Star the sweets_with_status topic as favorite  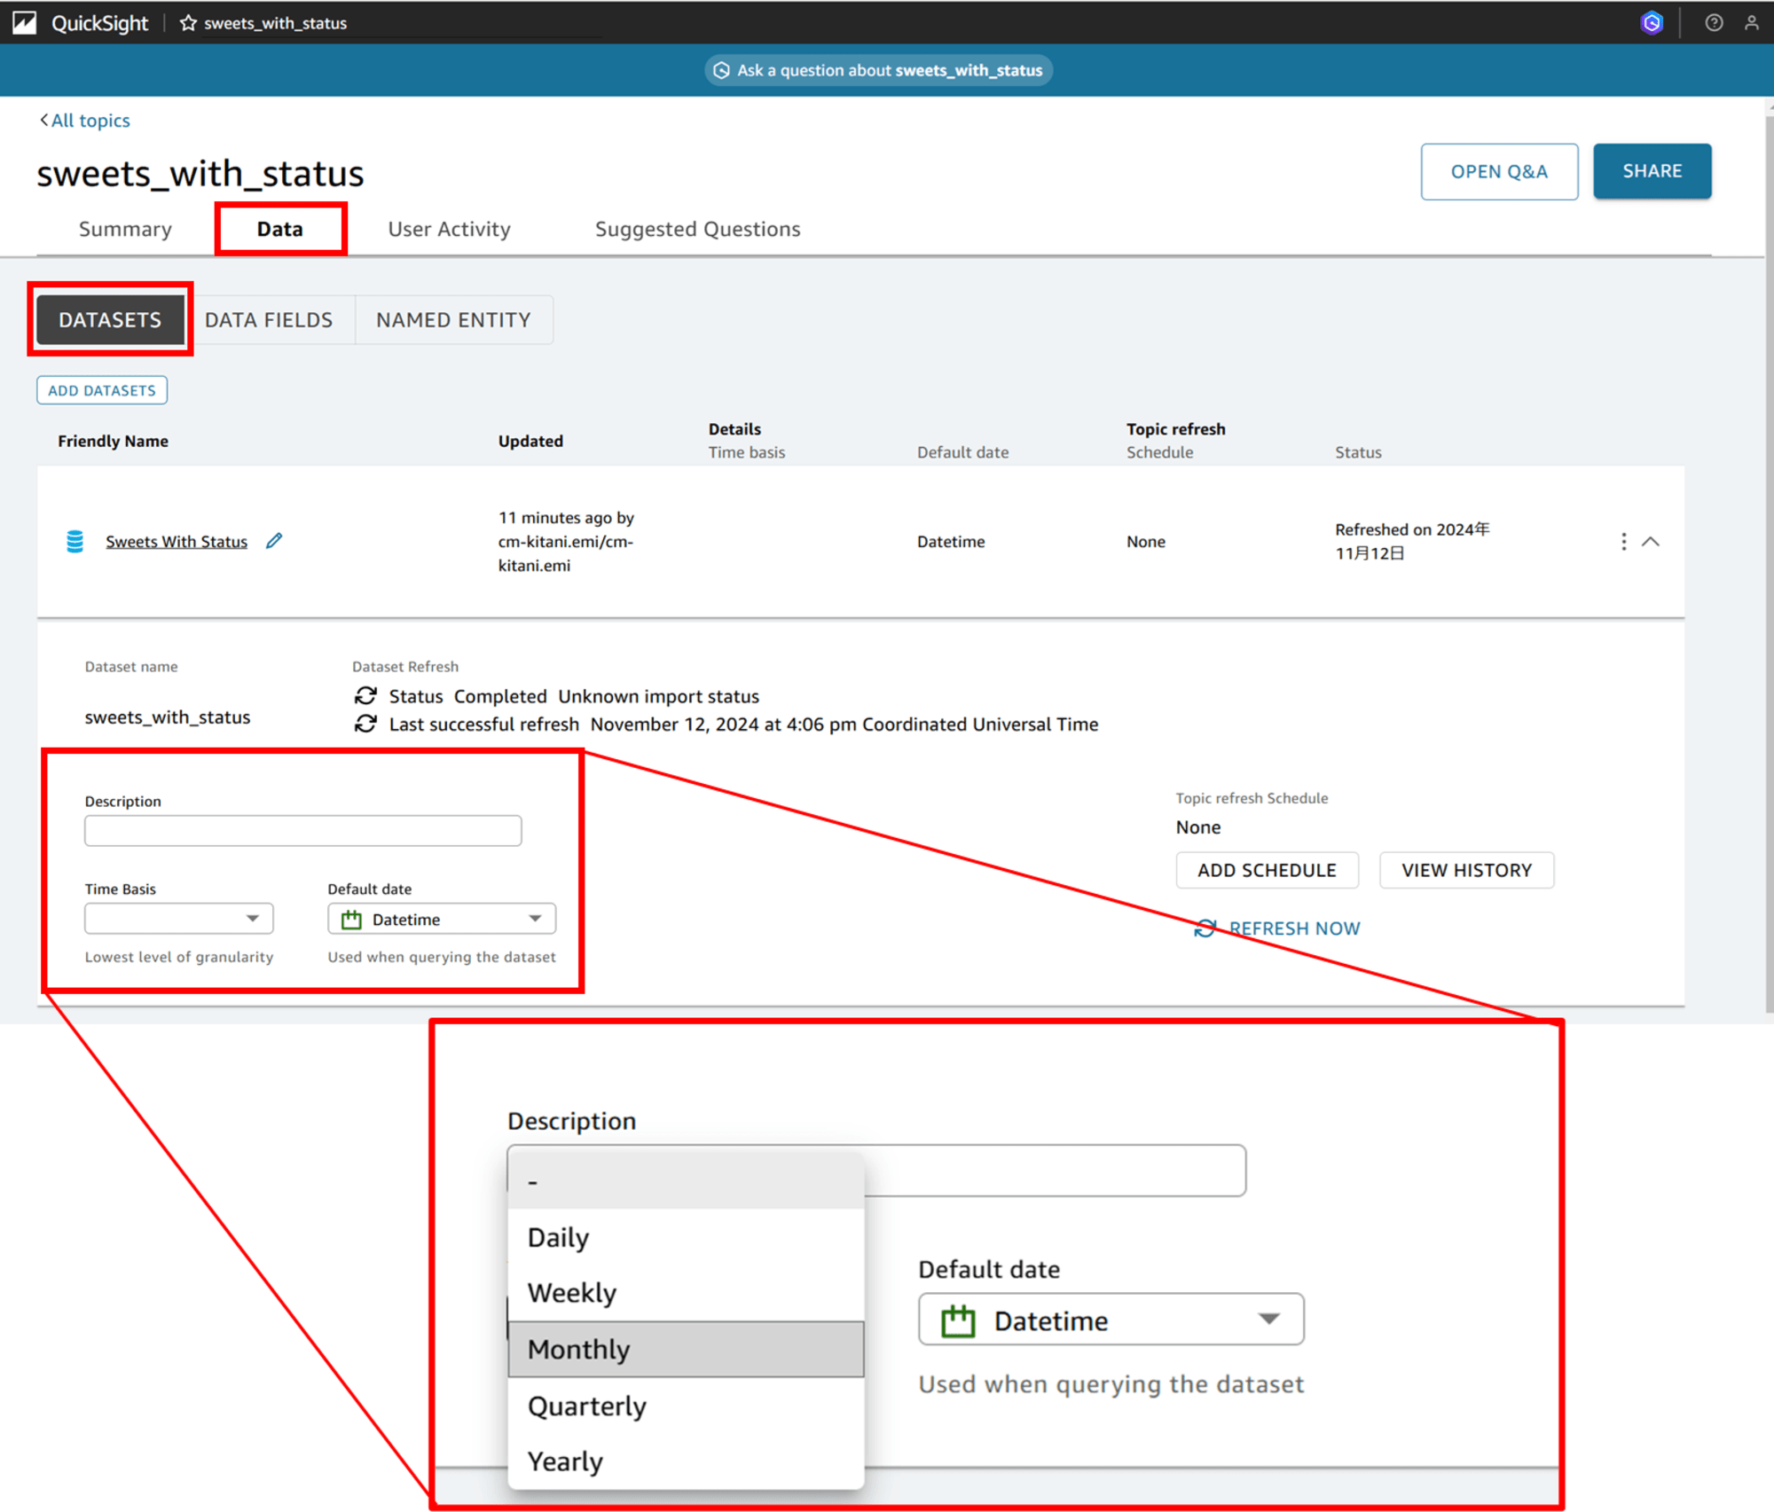tap(188, 23)
